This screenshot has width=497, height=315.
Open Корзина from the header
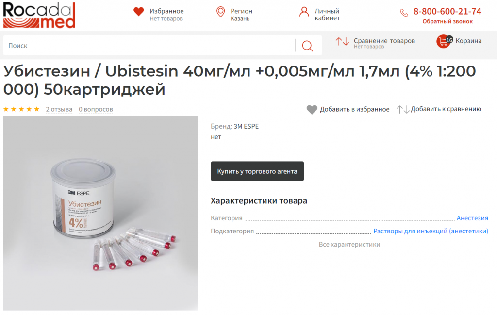pyautogui.click(x=468, y=41)
